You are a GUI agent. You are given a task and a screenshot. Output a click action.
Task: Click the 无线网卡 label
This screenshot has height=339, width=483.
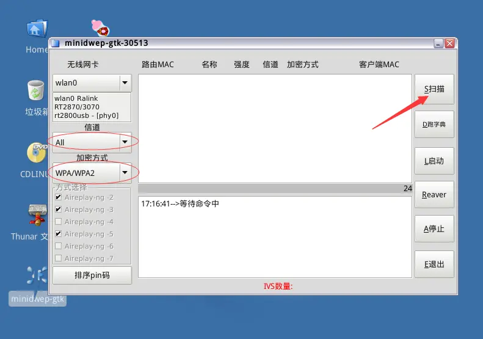[x=83, y=64]
